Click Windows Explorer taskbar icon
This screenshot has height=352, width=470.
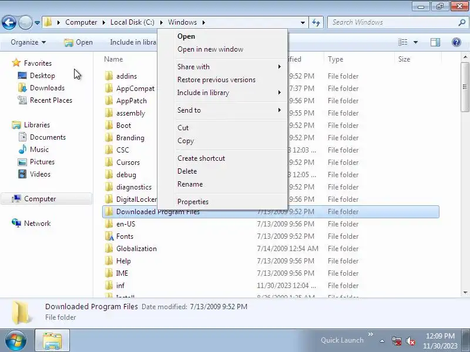coord(52,340)
